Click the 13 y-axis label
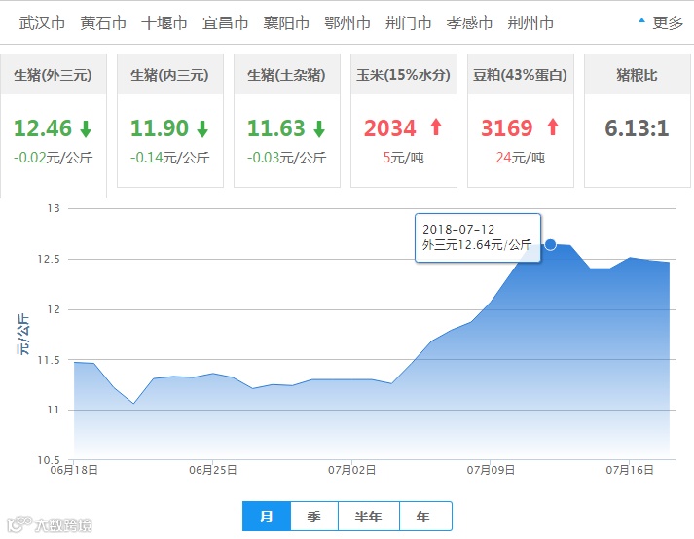This screenshot has height=539, width=694. click(54, 208)
